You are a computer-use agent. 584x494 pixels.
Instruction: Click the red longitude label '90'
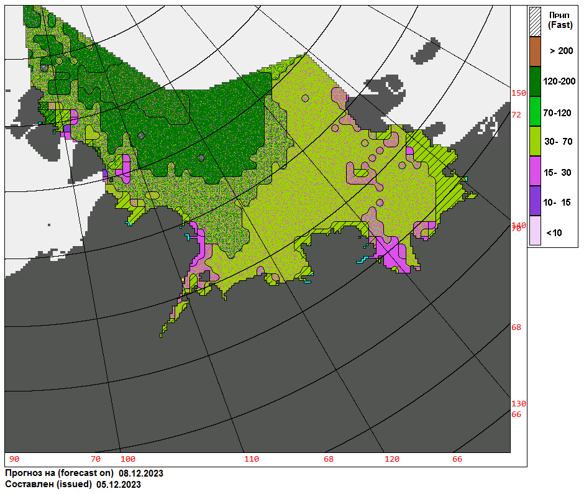pyautogui.click(x=14, y=459)
